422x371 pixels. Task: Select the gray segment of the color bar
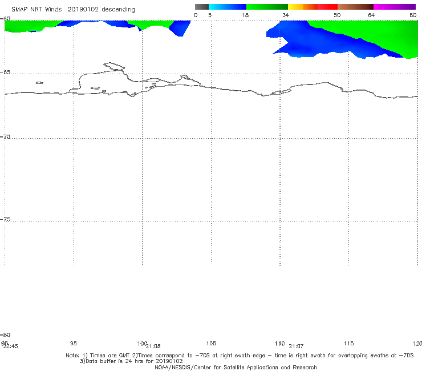(x=201, y=7)
